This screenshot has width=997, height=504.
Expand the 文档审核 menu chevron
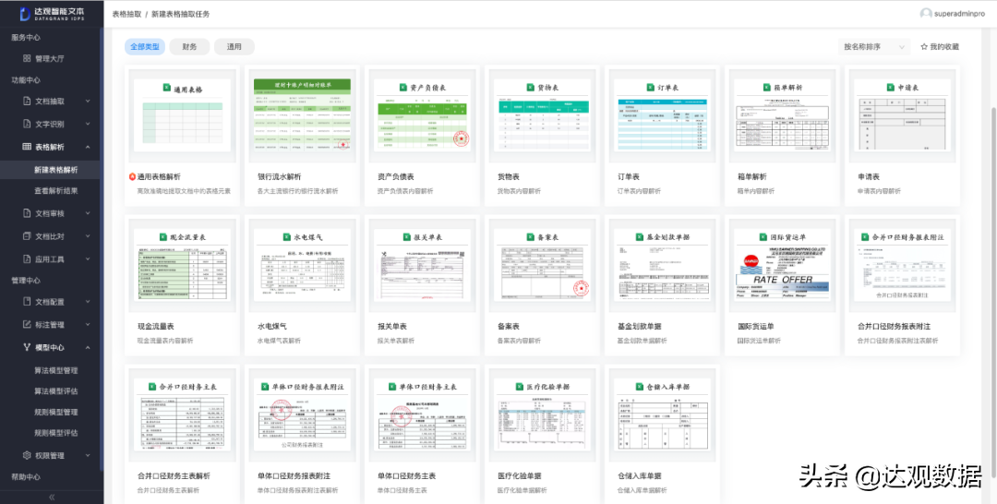[88, 213]
